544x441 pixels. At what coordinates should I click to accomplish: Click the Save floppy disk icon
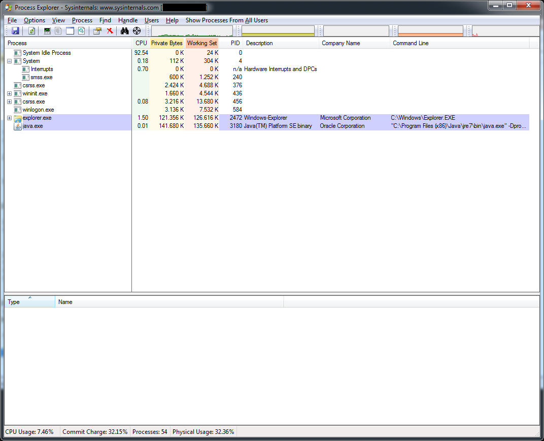[x=15, y=31]
